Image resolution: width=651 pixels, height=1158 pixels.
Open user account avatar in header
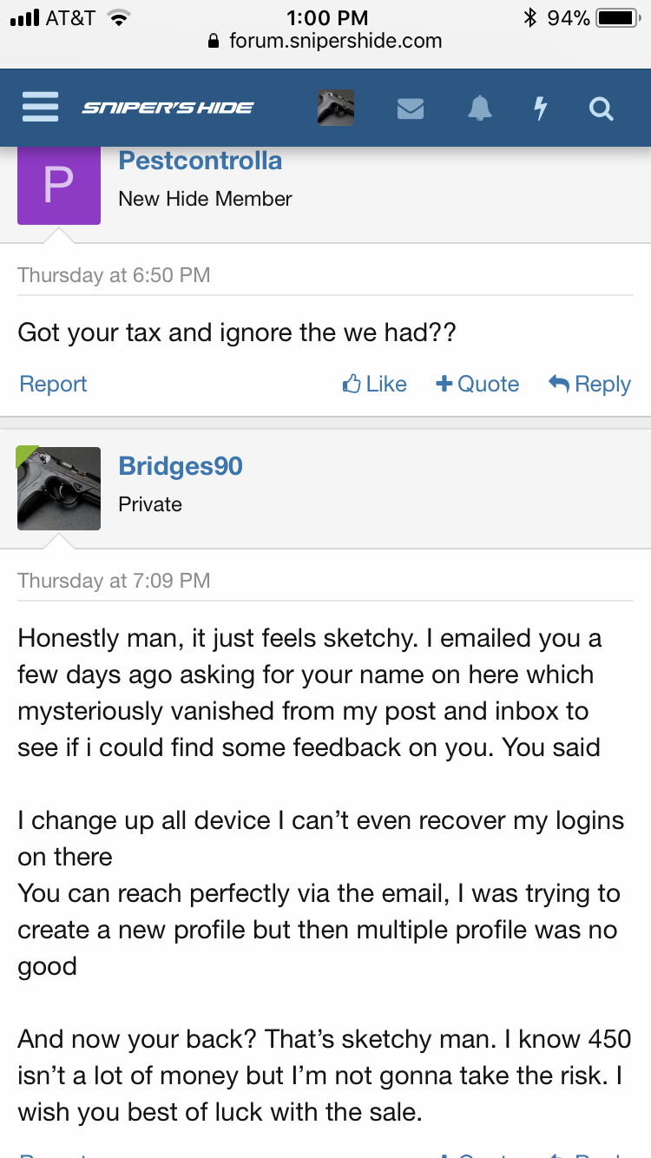pyautogui.click(x=336, y=108)
